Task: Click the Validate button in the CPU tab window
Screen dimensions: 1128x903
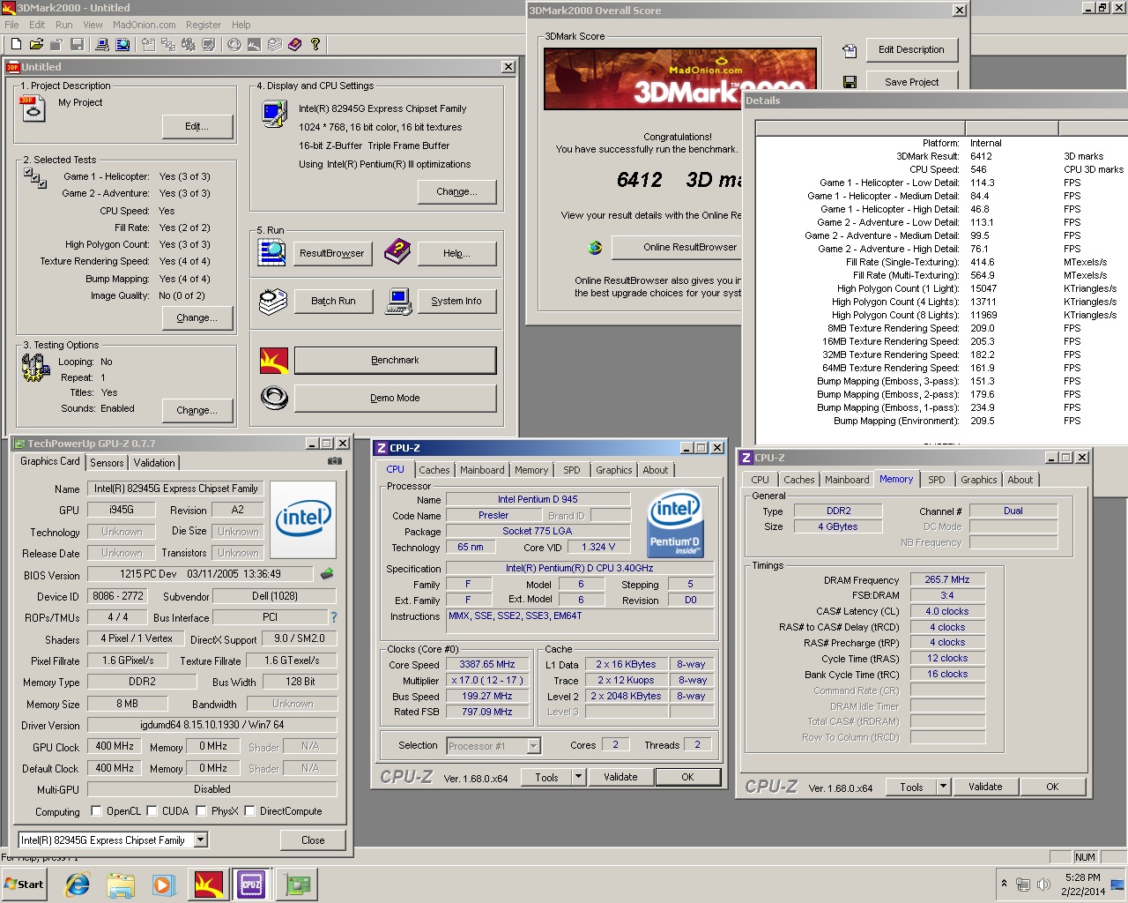Action: (620, 777)
